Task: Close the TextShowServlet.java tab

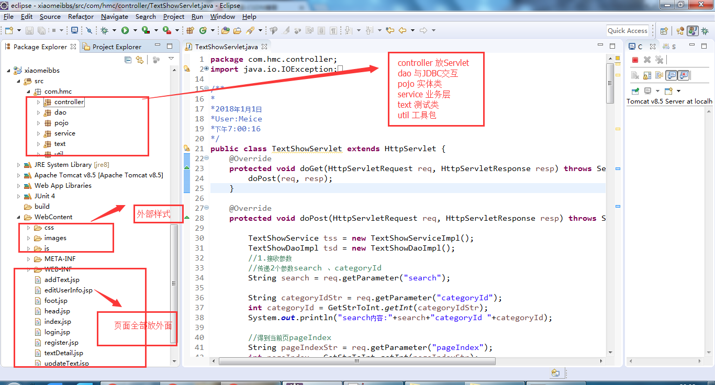Action: [x=265, y=47]
